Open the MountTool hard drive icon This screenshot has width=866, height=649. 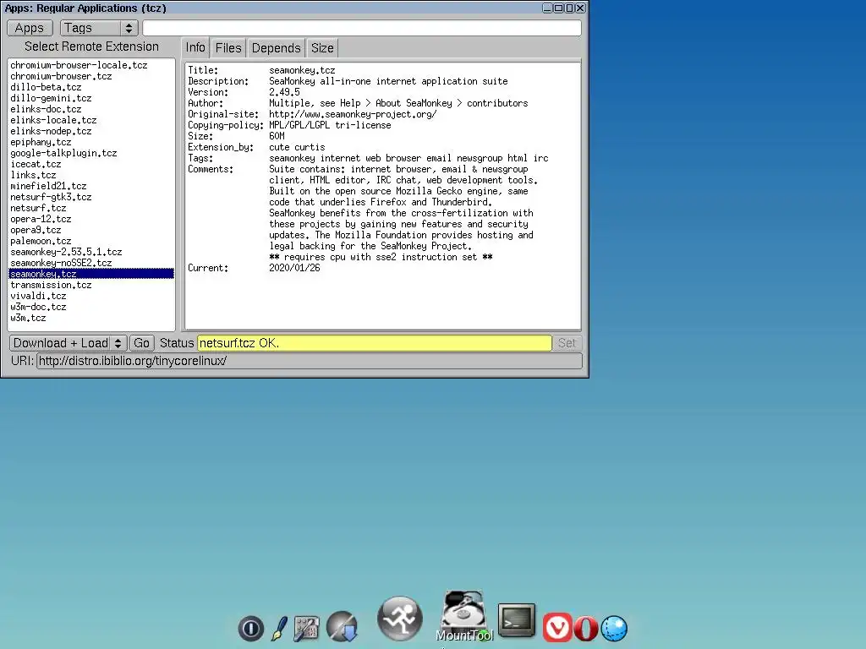pyautogui.click(x=464, y=616)
